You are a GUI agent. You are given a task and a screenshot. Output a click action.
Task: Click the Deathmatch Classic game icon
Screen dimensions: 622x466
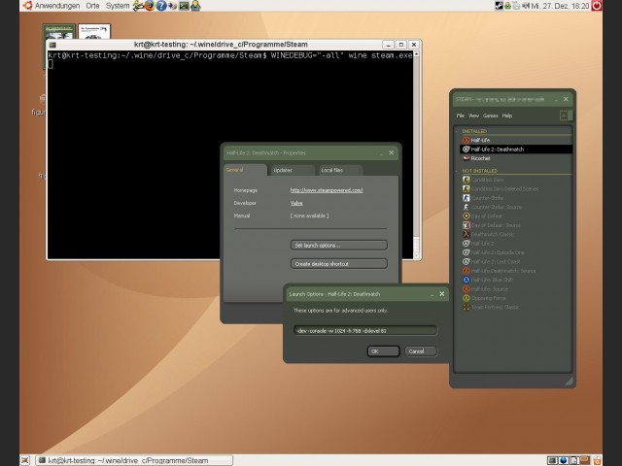pos(466,234)
